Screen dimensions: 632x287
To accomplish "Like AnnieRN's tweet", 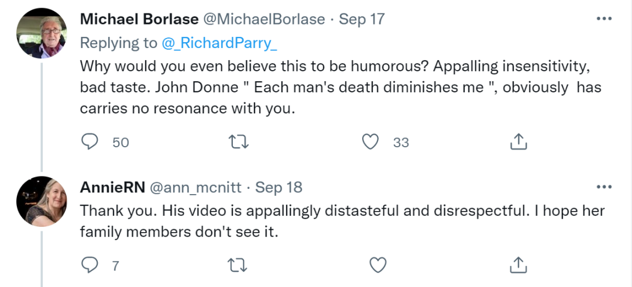I will (378, 265).
